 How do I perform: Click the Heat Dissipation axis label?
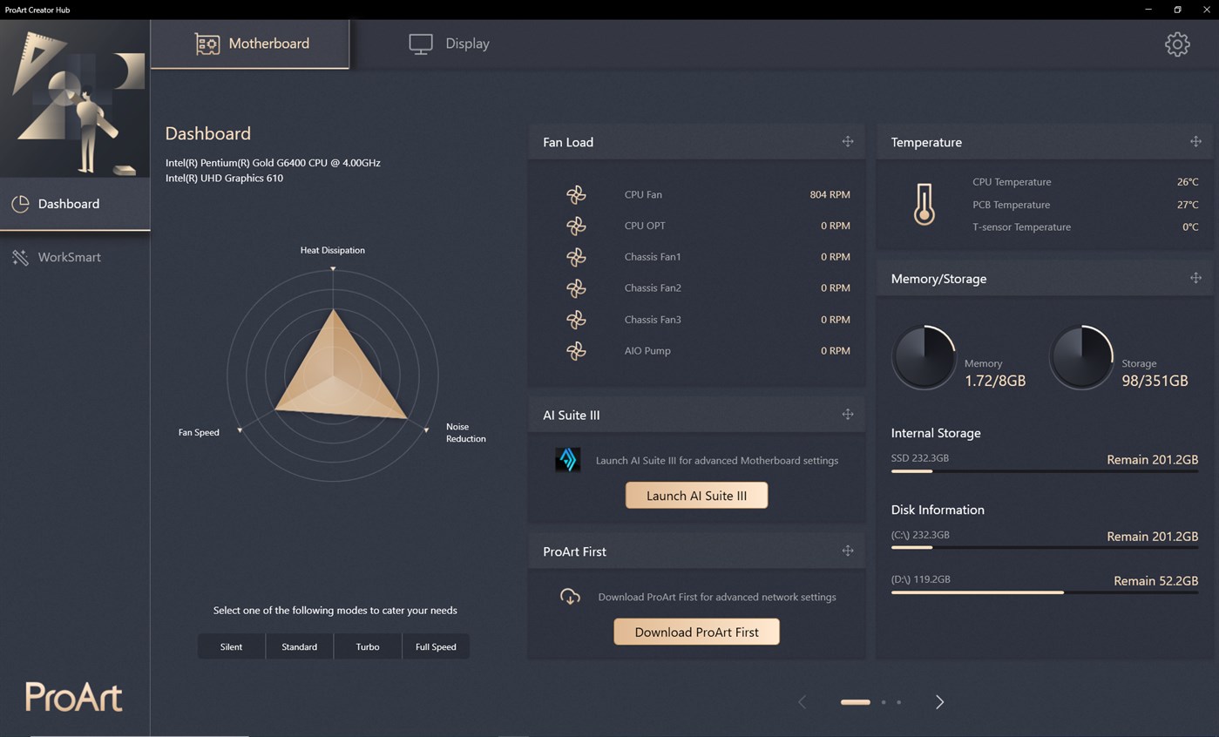(x=333, y=250)
